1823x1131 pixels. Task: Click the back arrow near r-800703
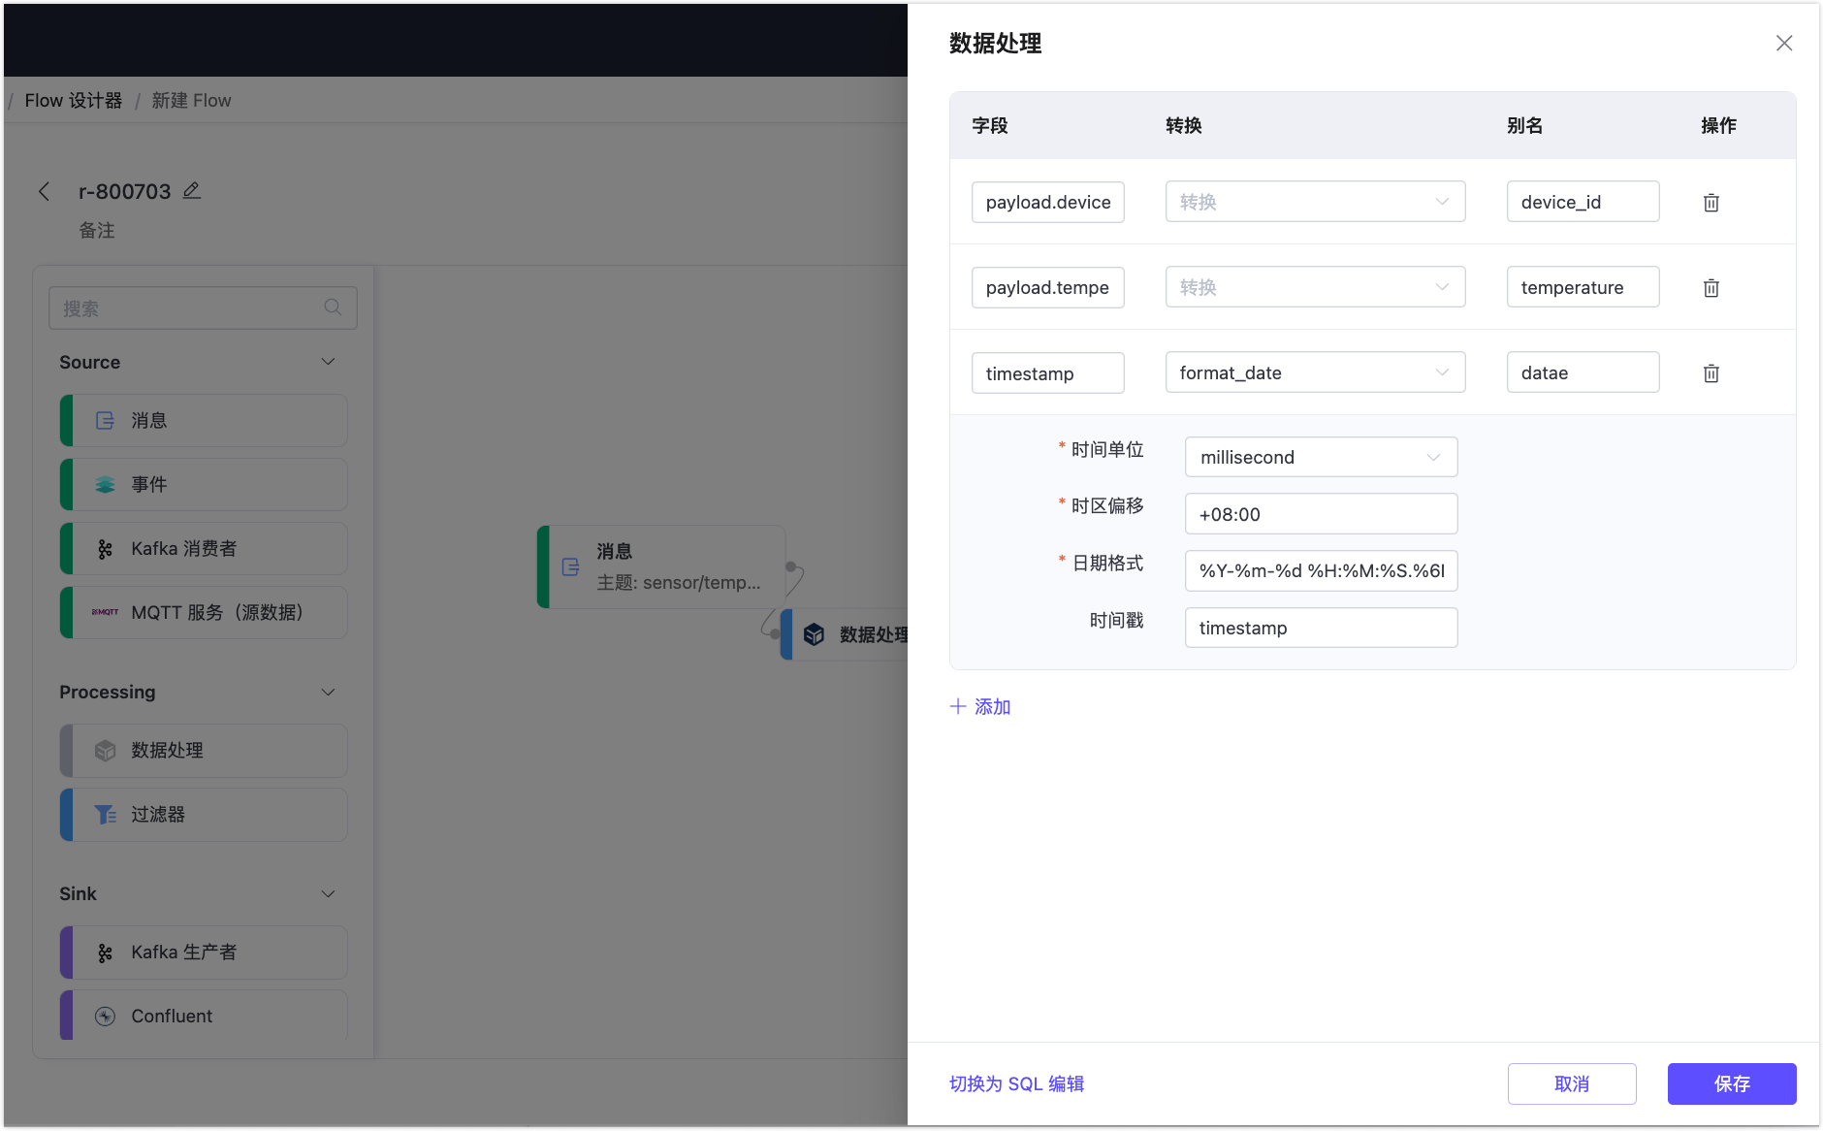45,191
